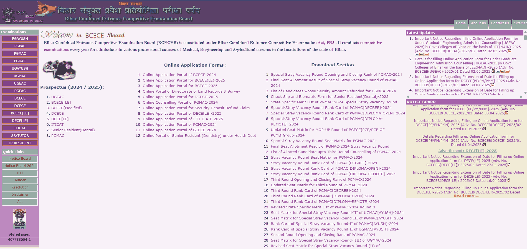Click Advertisment: DECE[LE]-2025 notice heading
527x249 pixels.
tap(467, 151)
